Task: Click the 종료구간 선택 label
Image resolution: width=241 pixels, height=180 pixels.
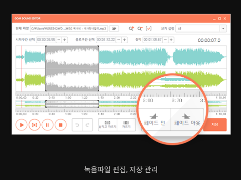Action: click(x=85, y=40)
